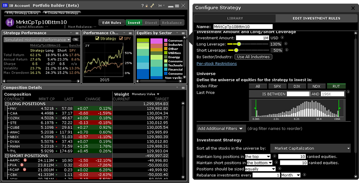Open the Monetary Value weight dropdown
359x183 pixels.
146,94
